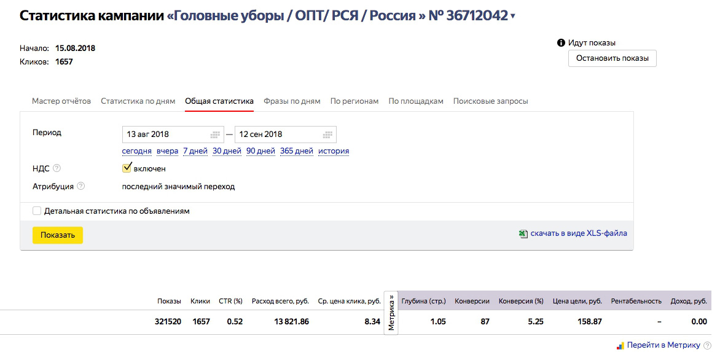
Task: Open the история period link
Action: coord(334,151)
